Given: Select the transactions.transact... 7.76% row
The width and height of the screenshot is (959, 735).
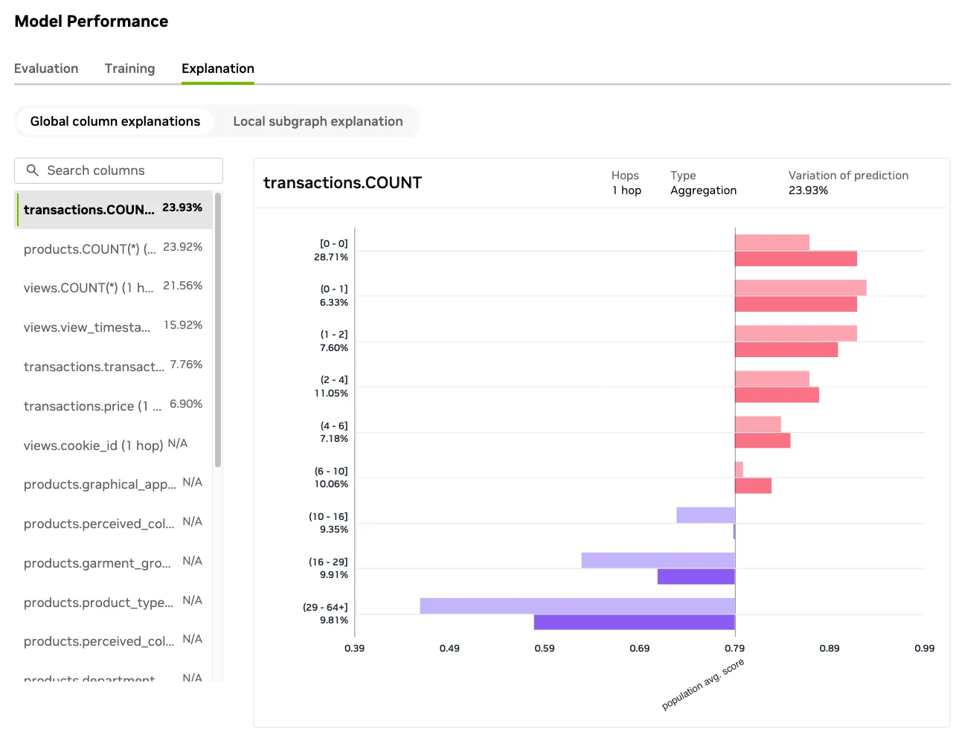Looking at the screenshot, I should pyautogui.click(x=113, y=367).
